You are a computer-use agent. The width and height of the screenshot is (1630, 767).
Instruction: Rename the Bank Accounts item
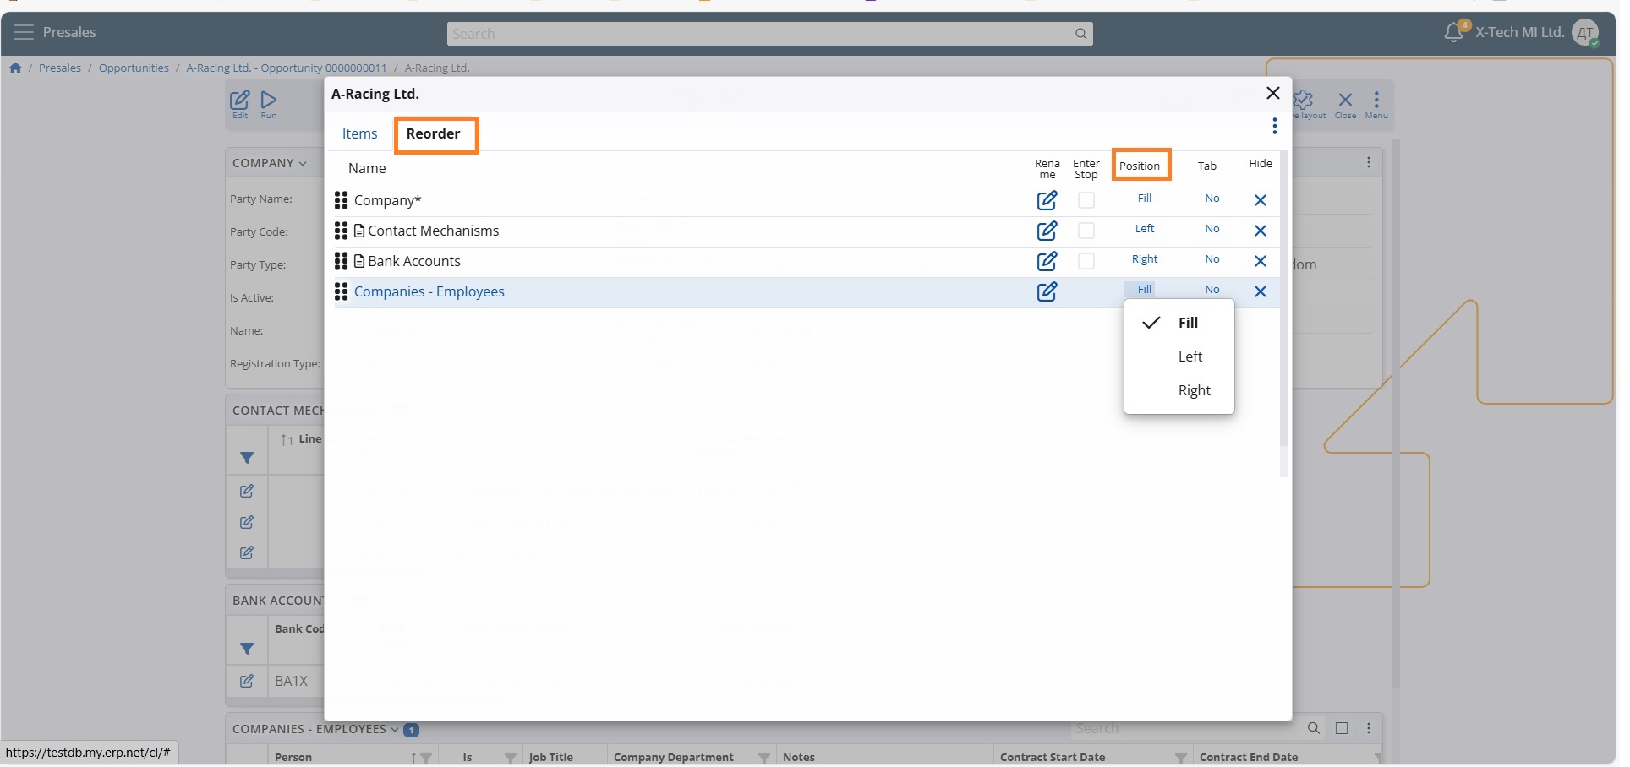click(x=1047, y=261)
